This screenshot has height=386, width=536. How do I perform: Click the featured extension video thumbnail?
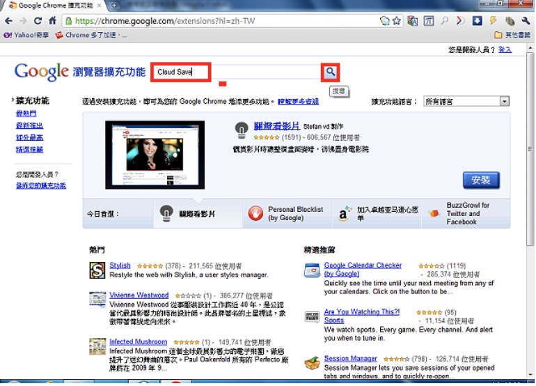155,155
